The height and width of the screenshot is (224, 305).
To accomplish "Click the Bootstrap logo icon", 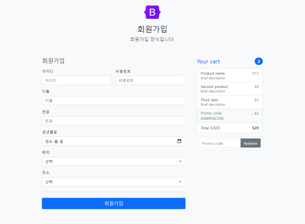I will (152, 12).
